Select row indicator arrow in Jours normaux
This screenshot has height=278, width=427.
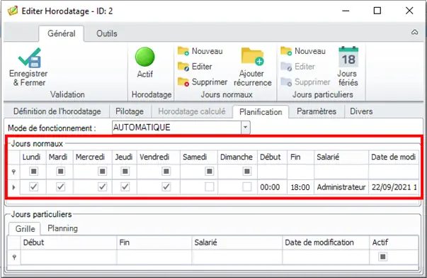13,187
